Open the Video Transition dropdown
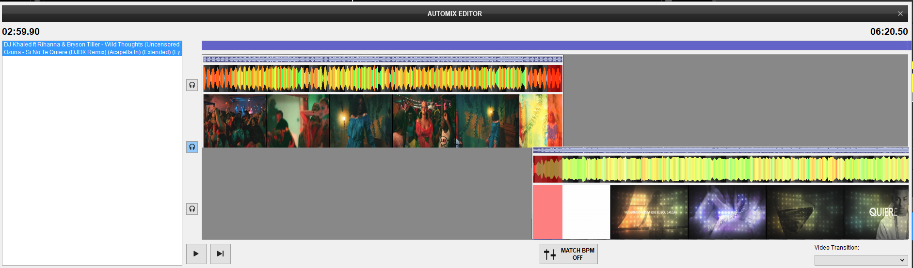913x268 pixels. point(861,260)
